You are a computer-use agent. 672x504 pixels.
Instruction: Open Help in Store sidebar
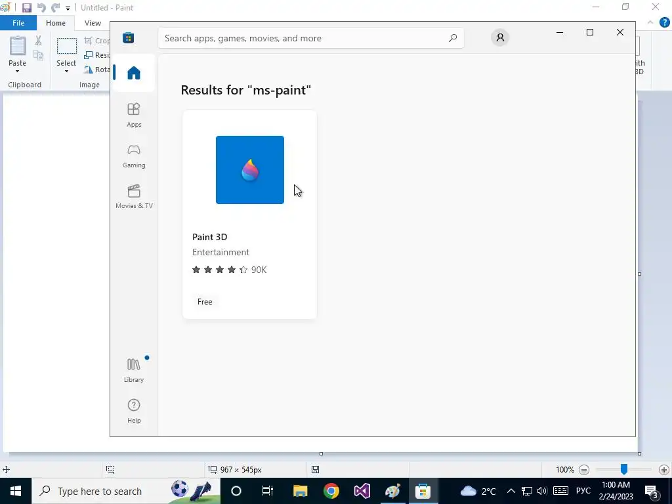click(134, 411)
